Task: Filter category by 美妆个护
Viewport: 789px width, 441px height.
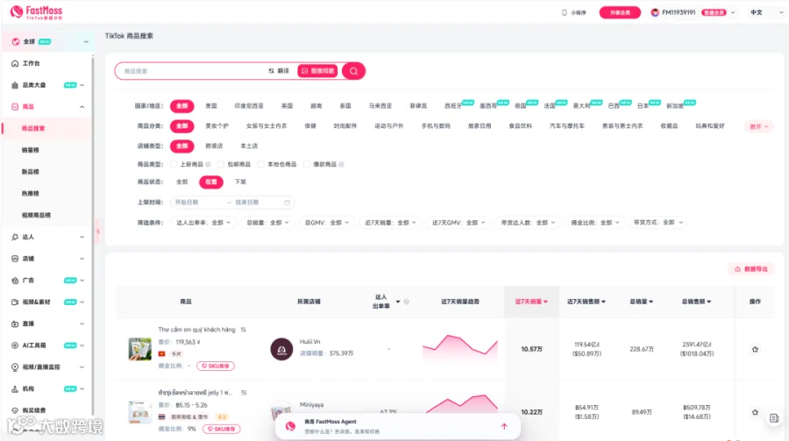Action: [217, 126]
